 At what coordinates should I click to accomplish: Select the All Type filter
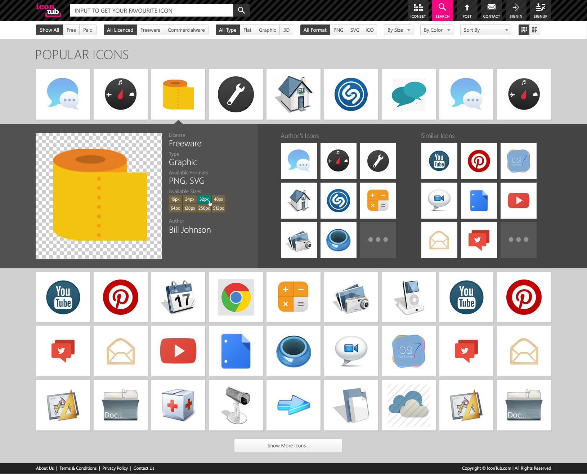[228, 30]
